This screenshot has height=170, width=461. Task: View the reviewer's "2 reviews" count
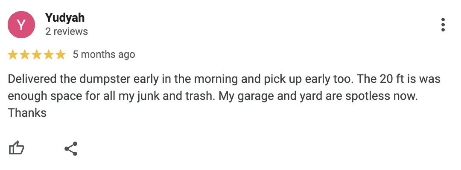66,31
